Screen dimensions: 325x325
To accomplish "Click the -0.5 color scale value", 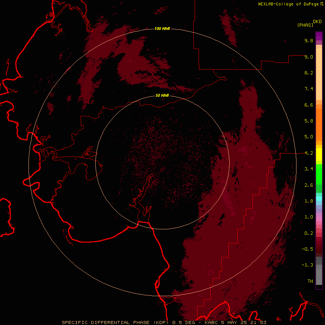I will click(x=307, y=249).
